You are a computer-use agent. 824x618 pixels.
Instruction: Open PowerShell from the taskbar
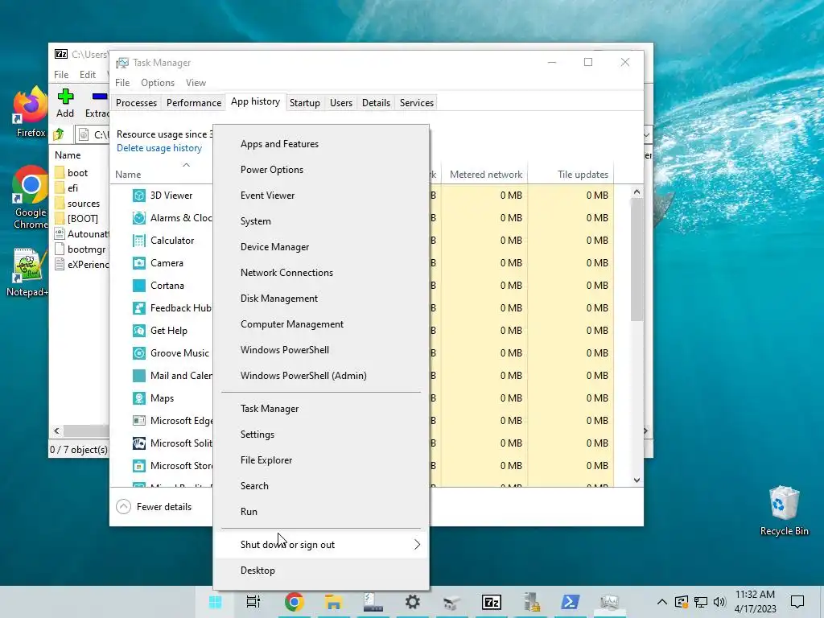(x=571, y=602)
